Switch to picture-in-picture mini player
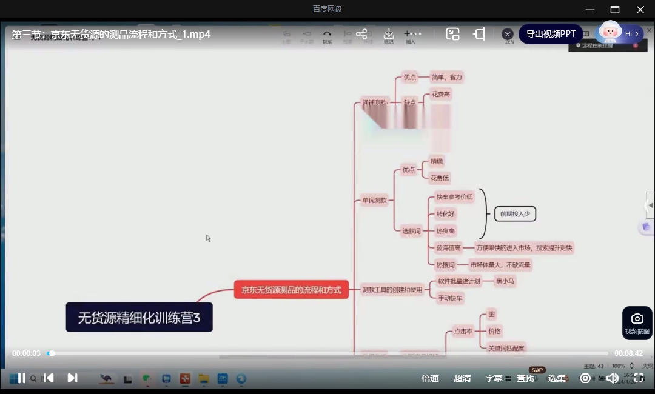 click(x=452, y=34)
